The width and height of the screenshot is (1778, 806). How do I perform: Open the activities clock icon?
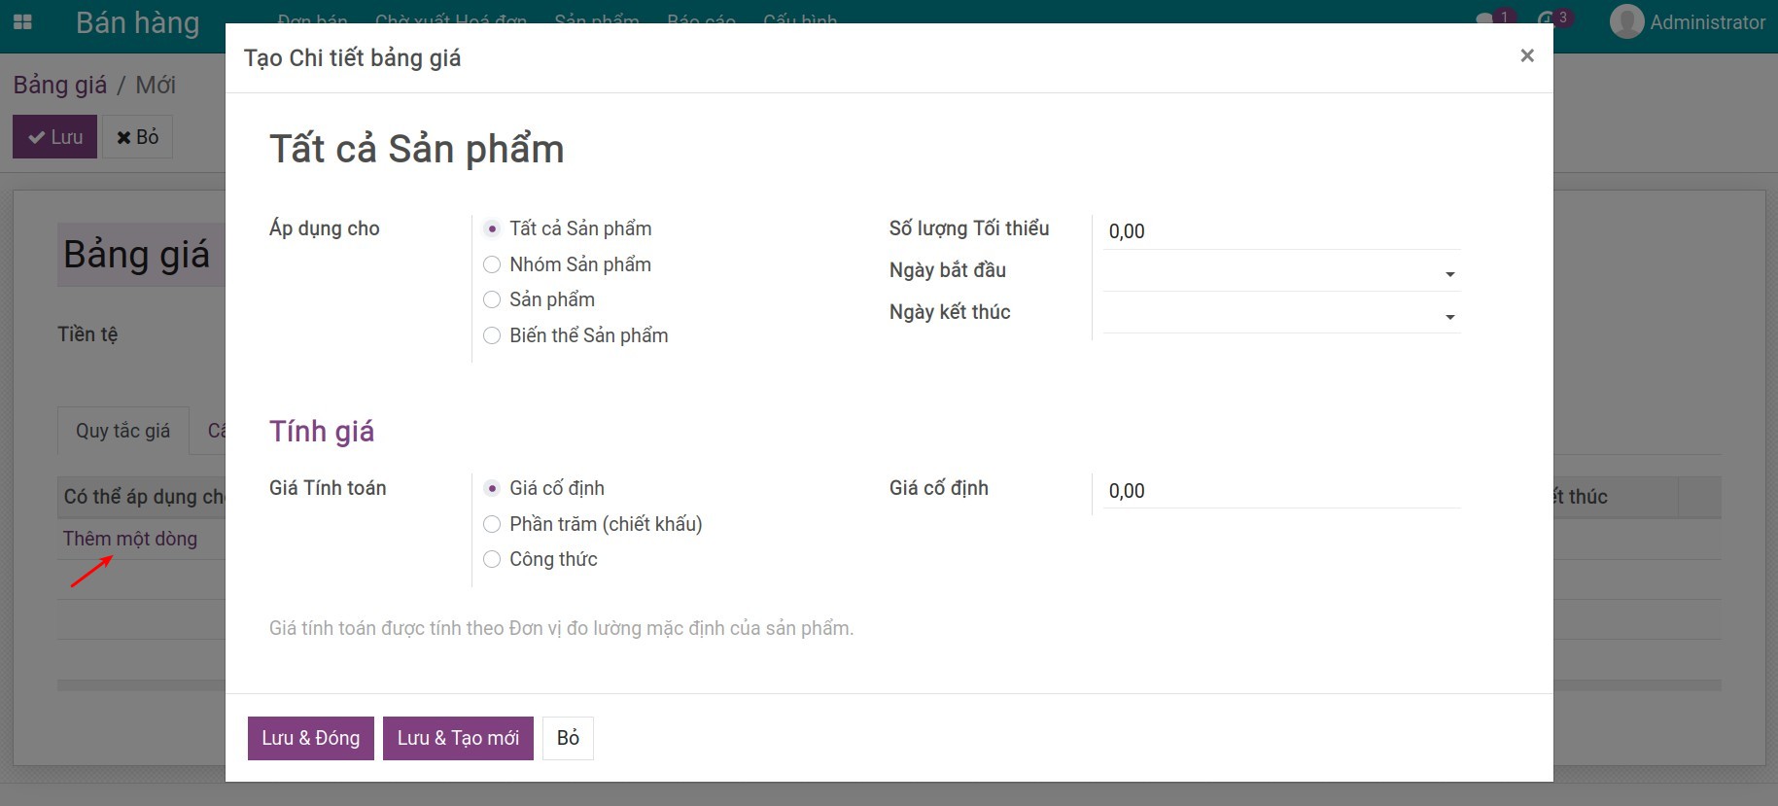1547,19
